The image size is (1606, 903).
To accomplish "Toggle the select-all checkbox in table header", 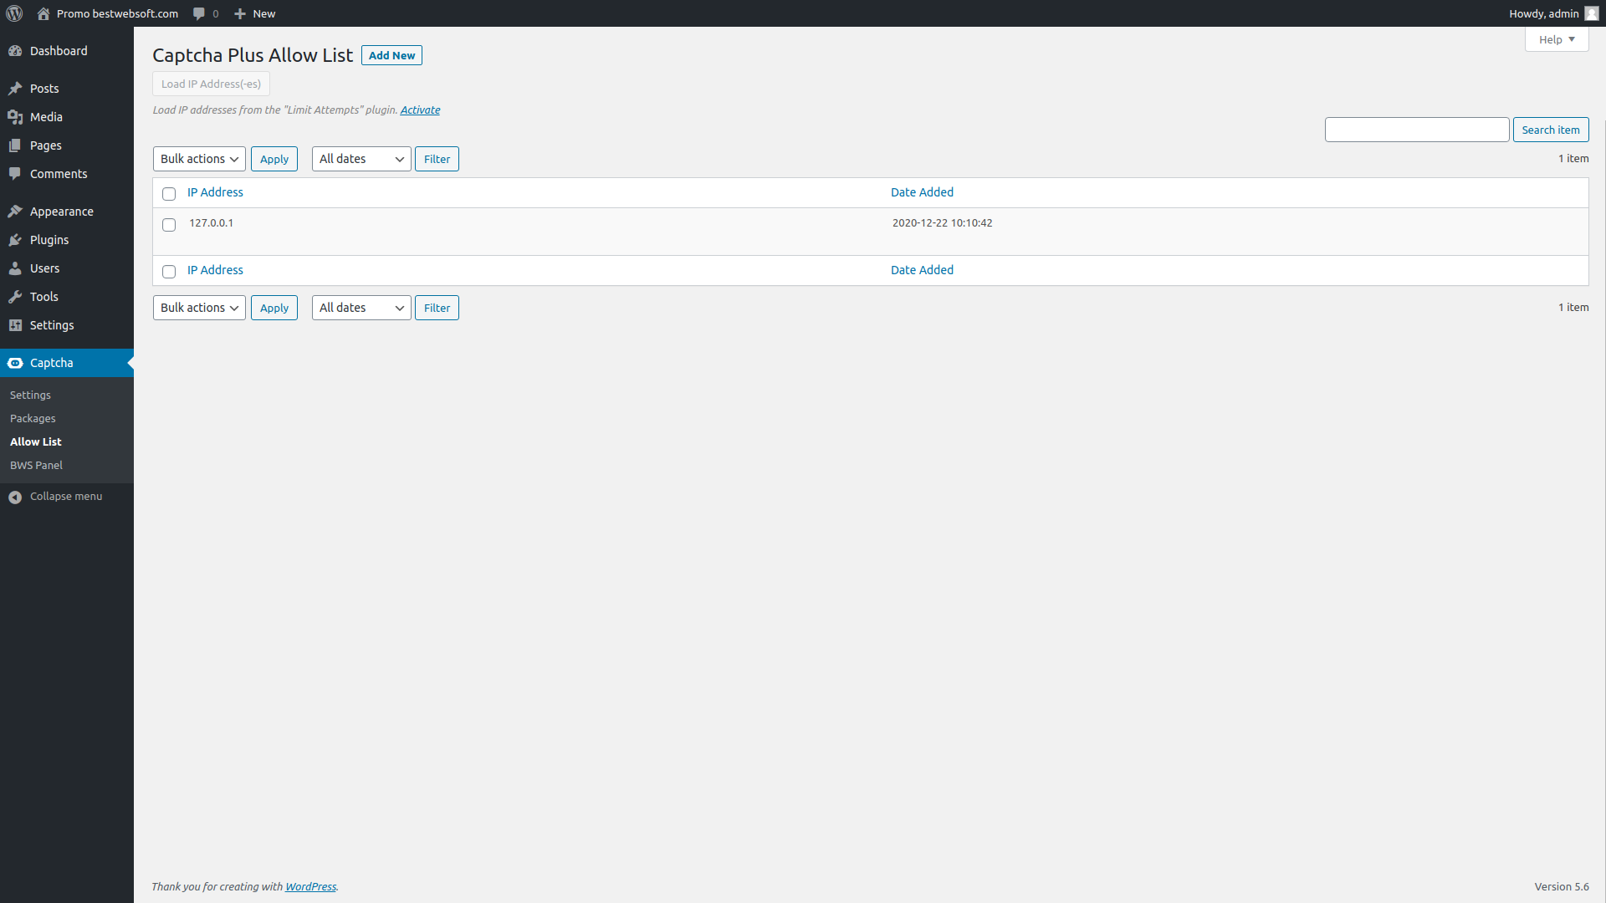I will [x=169, y=194].
